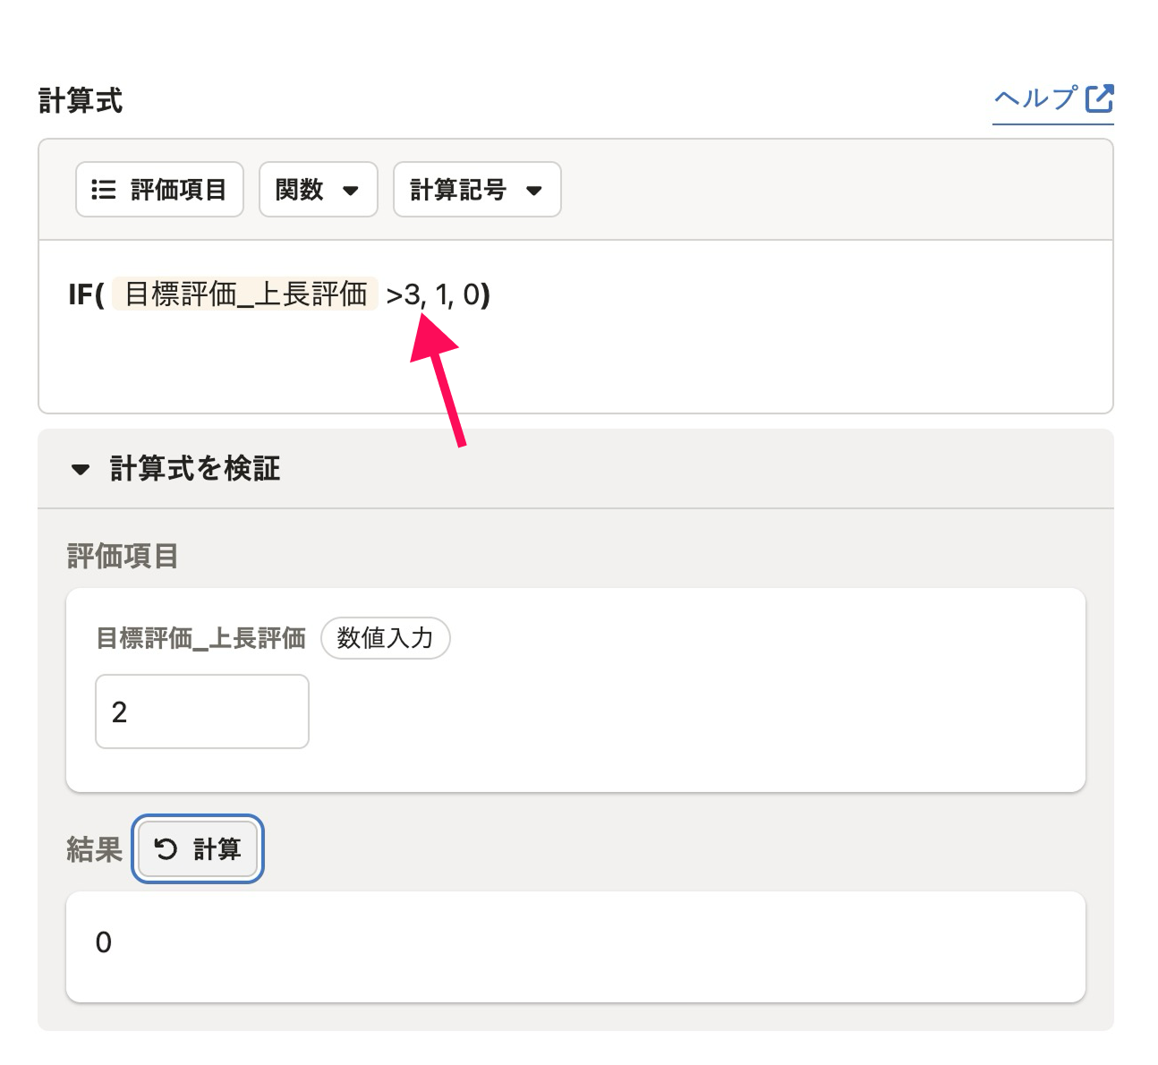Image resolution: width=1158 pixels, height=1065 pixels.
Task: Click the 計算式 heading label
Action: pyautogui.click(x=81, y=100)
